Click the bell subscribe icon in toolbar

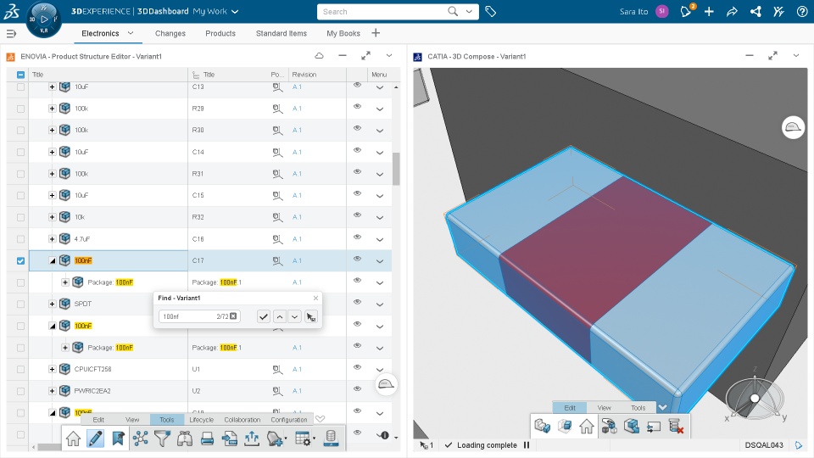tap(275, 438)
